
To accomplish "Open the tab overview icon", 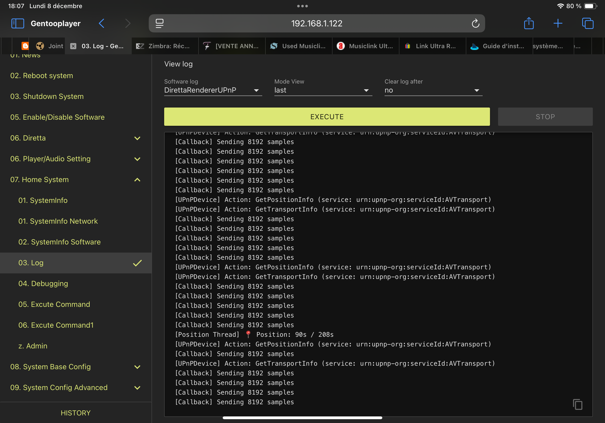I will (x=587, y=24).
